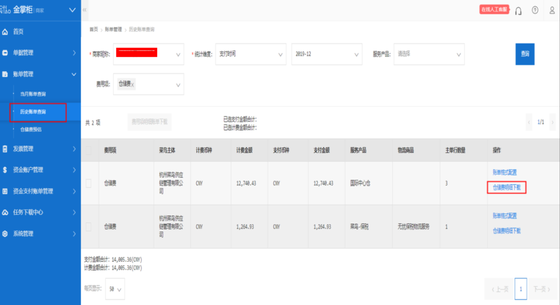This screenshot has height=305, width=560.
Task: Click the 系统管理 gear icon
Action: pos(5,234)
